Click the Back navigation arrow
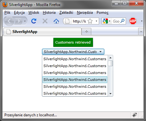 tap(9, 21)
